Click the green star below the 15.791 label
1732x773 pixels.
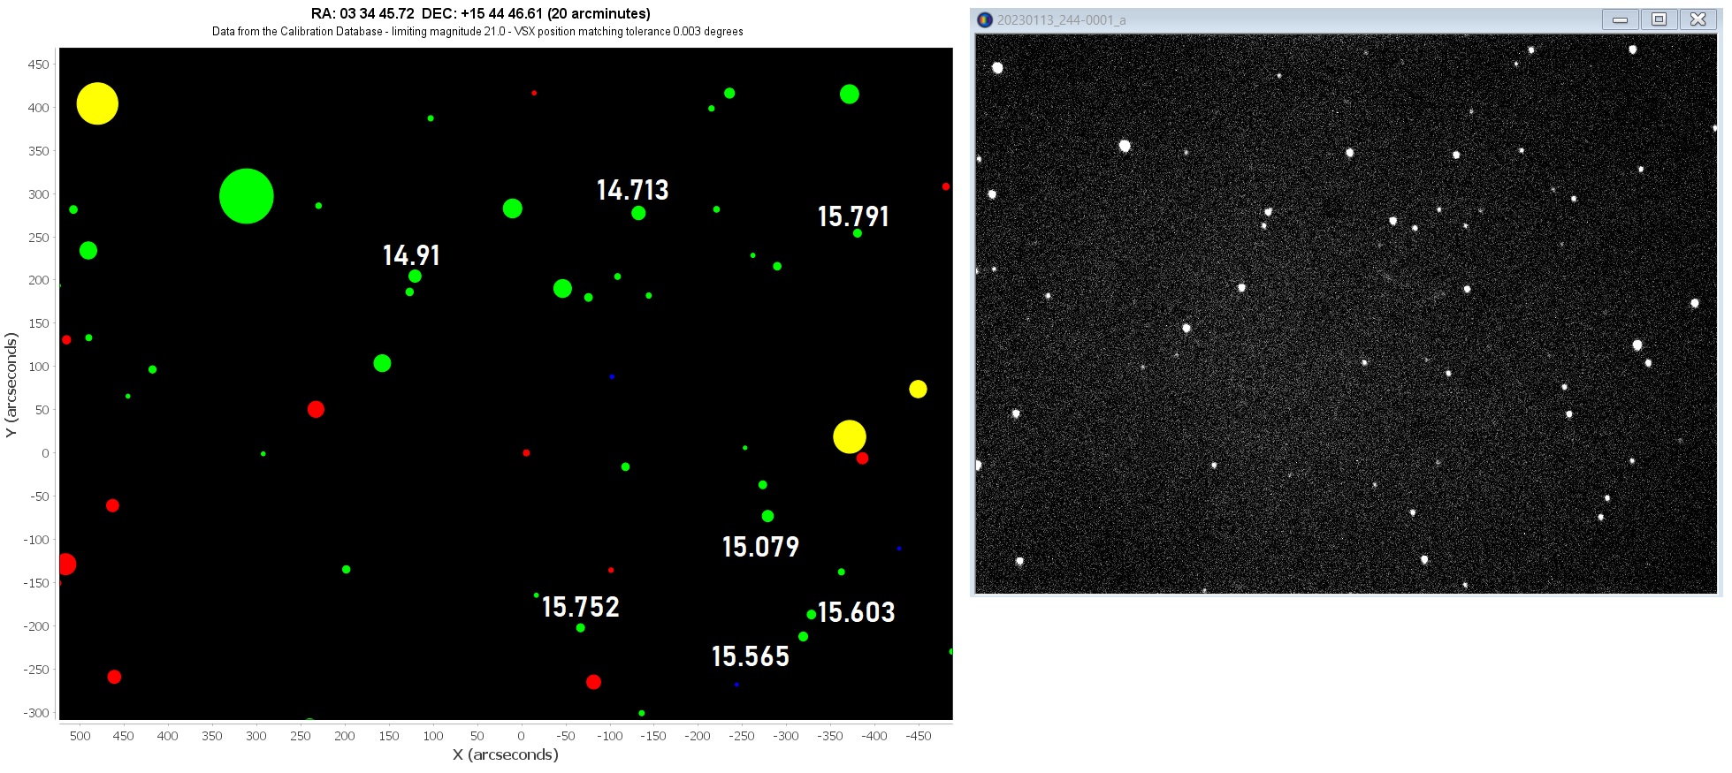pos(857,233)
